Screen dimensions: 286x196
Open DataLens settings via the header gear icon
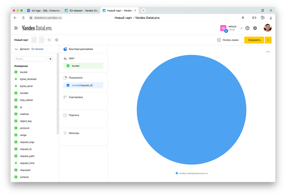[255, 28]
